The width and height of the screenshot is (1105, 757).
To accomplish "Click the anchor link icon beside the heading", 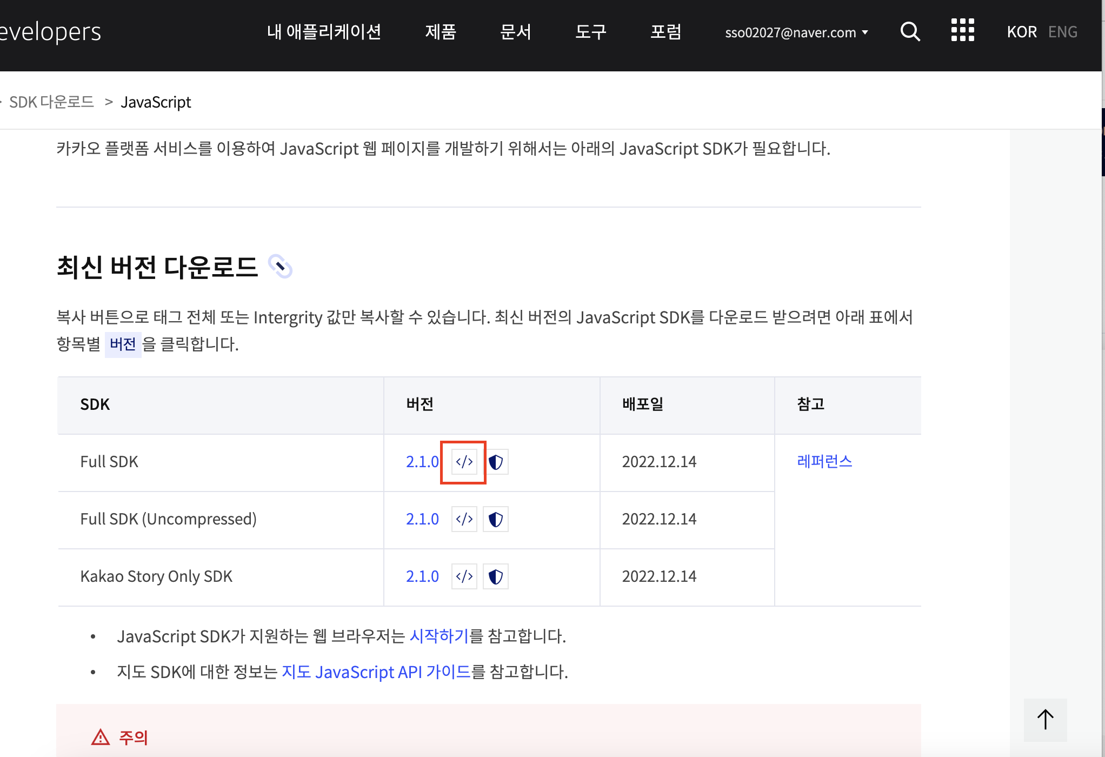I will coord(280,266).
